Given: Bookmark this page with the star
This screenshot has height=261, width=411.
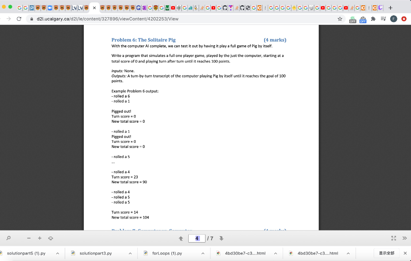Looking at the screenshot, I should (340, 18).
